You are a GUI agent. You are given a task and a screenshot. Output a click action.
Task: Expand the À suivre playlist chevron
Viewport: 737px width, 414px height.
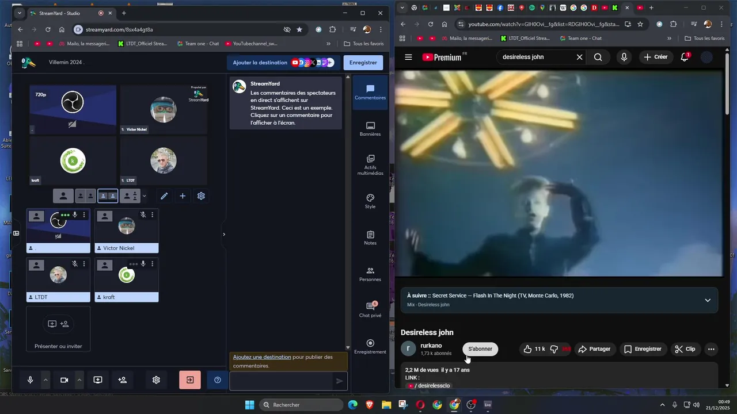pos(708,300)
